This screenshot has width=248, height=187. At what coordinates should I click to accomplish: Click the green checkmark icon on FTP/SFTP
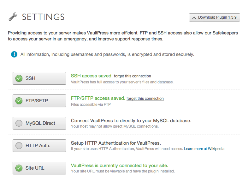pyautogui.click(x=19, y=101)
